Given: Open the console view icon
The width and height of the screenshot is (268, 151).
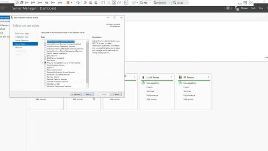Looking at the screenshot, I should (126, 3).
